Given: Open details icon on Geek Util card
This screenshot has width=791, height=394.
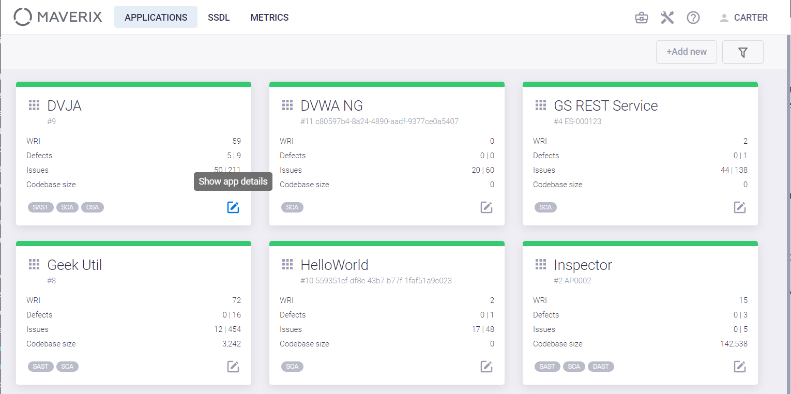Looking at the screenshot, I should (233, 367).
